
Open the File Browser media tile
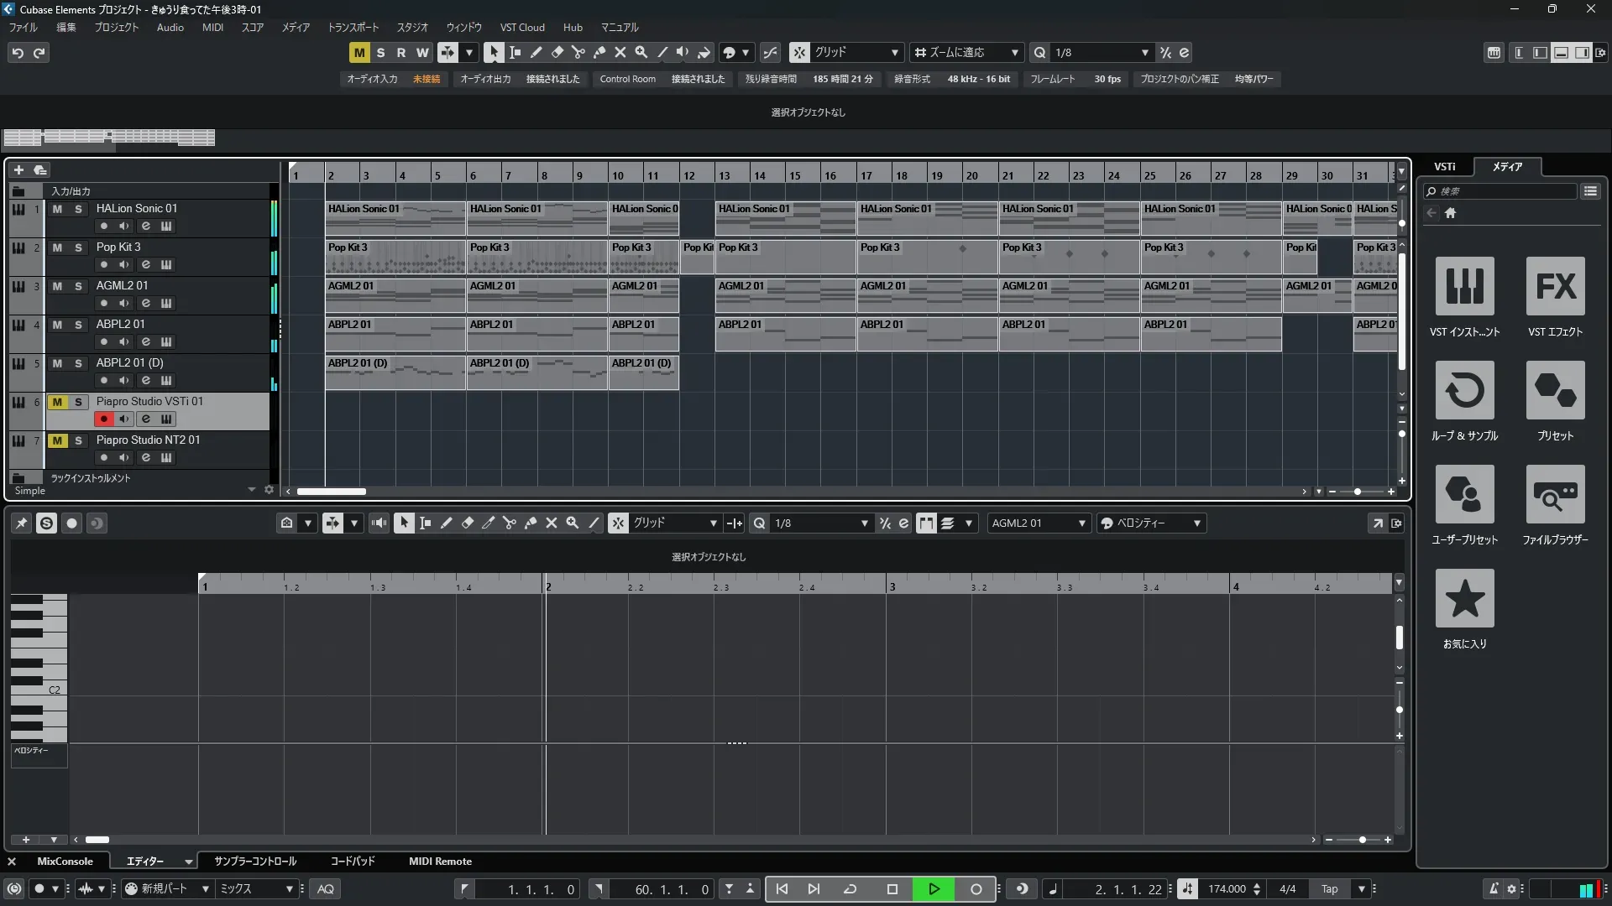[1555, 495]
